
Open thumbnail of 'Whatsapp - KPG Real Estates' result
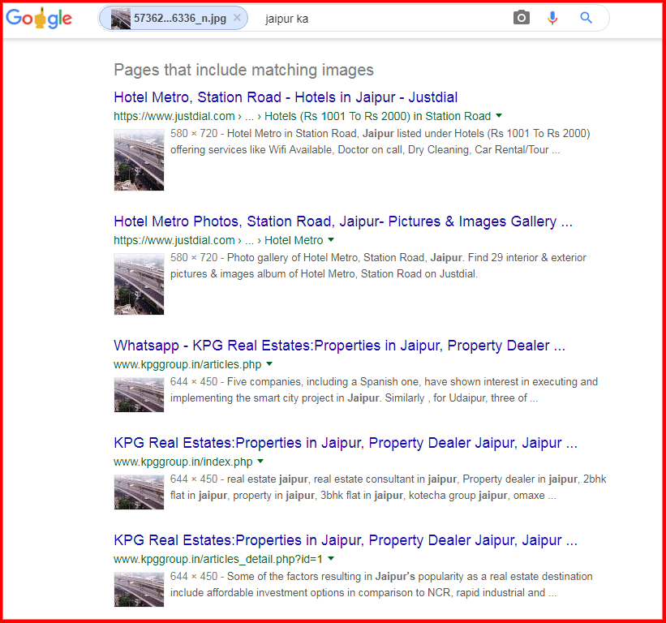click(x=139, y=394)
